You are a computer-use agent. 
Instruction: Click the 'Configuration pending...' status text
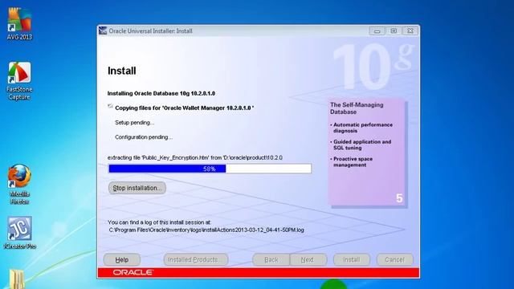tap(144, 137)
